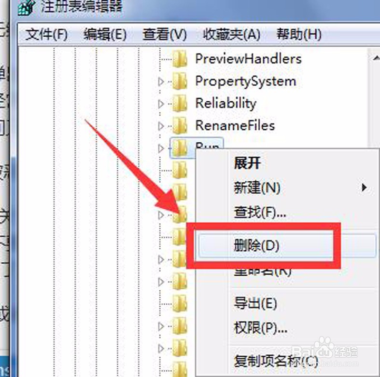The image size is (380, 377).
Task: Open the 收藏夹(A) menu
Action: (231, 34)
